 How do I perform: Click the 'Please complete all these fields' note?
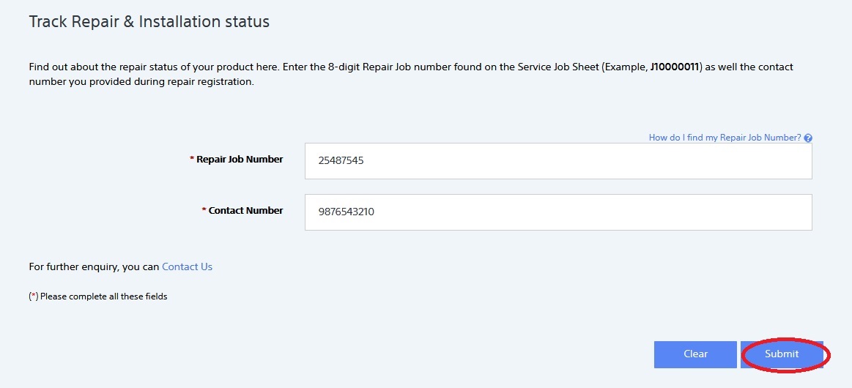coord(103,296)
